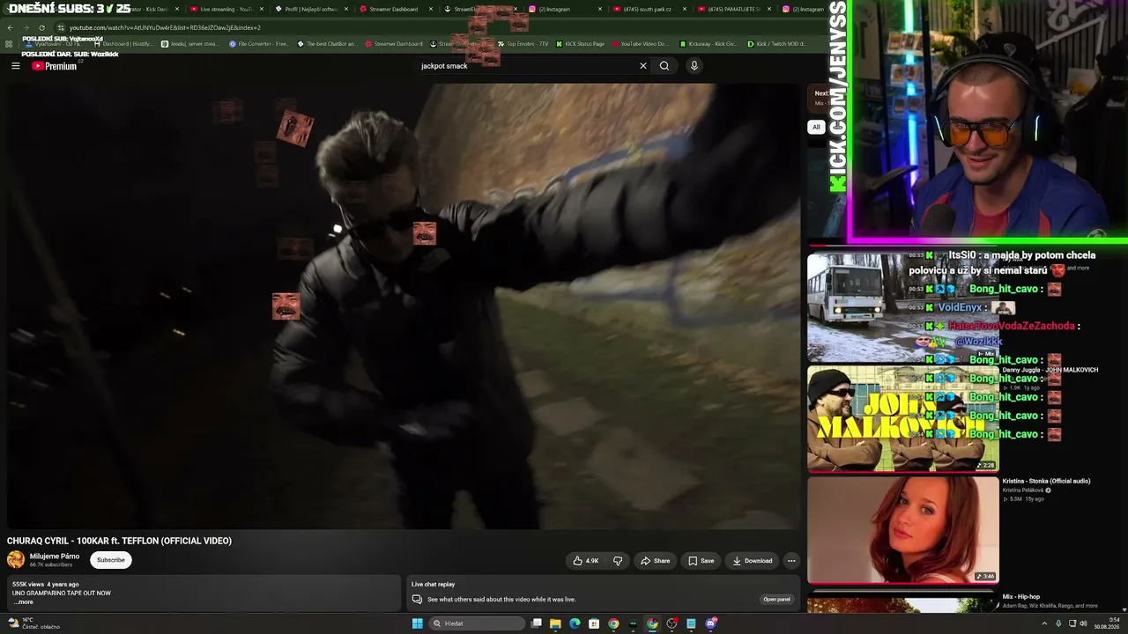Launch Microsoft Edge from the taskbar
This screenshot has width=1128, height=634.
pos(575,623)
